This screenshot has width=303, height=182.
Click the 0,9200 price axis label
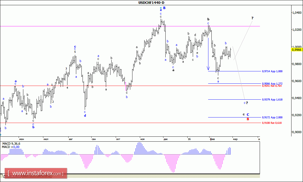pyautogui.click(x=297, y=115)
